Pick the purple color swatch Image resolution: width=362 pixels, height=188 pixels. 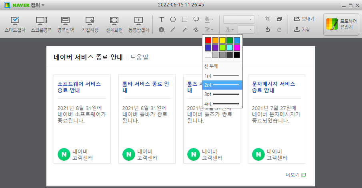tap(215, 48)
